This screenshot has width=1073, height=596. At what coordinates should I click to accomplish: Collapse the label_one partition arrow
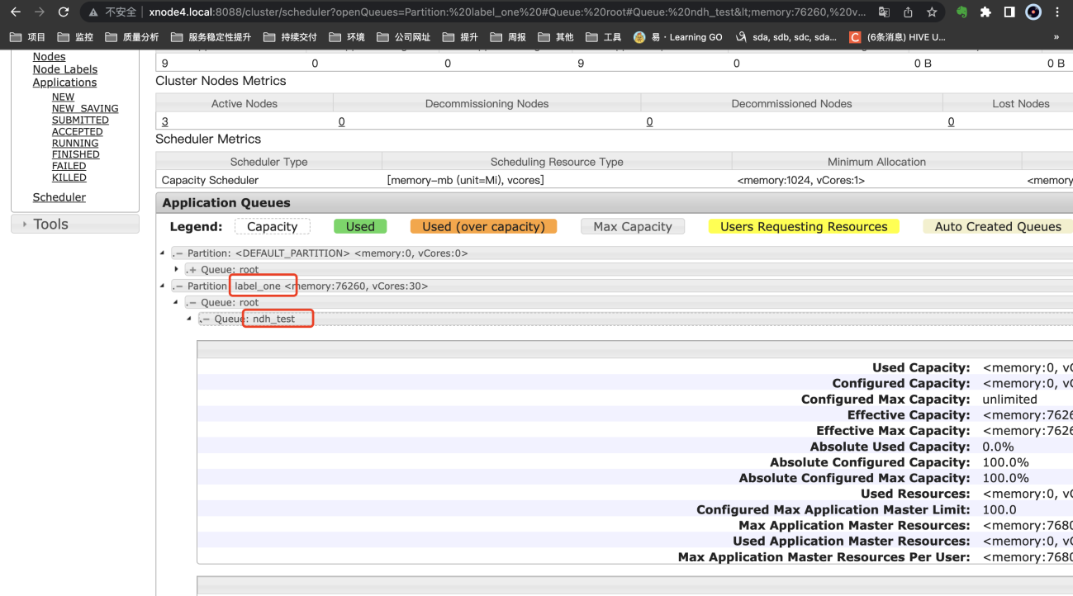pos(162,286)
